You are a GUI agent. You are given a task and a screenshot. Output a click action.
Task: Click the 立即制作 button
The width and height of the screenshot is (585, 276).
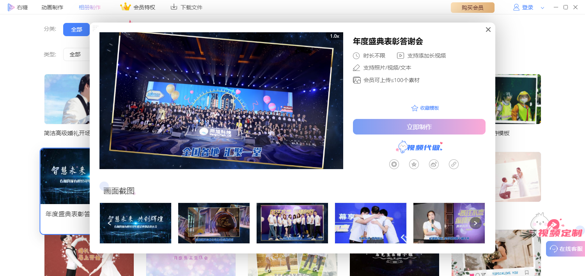tap(419, 127)
